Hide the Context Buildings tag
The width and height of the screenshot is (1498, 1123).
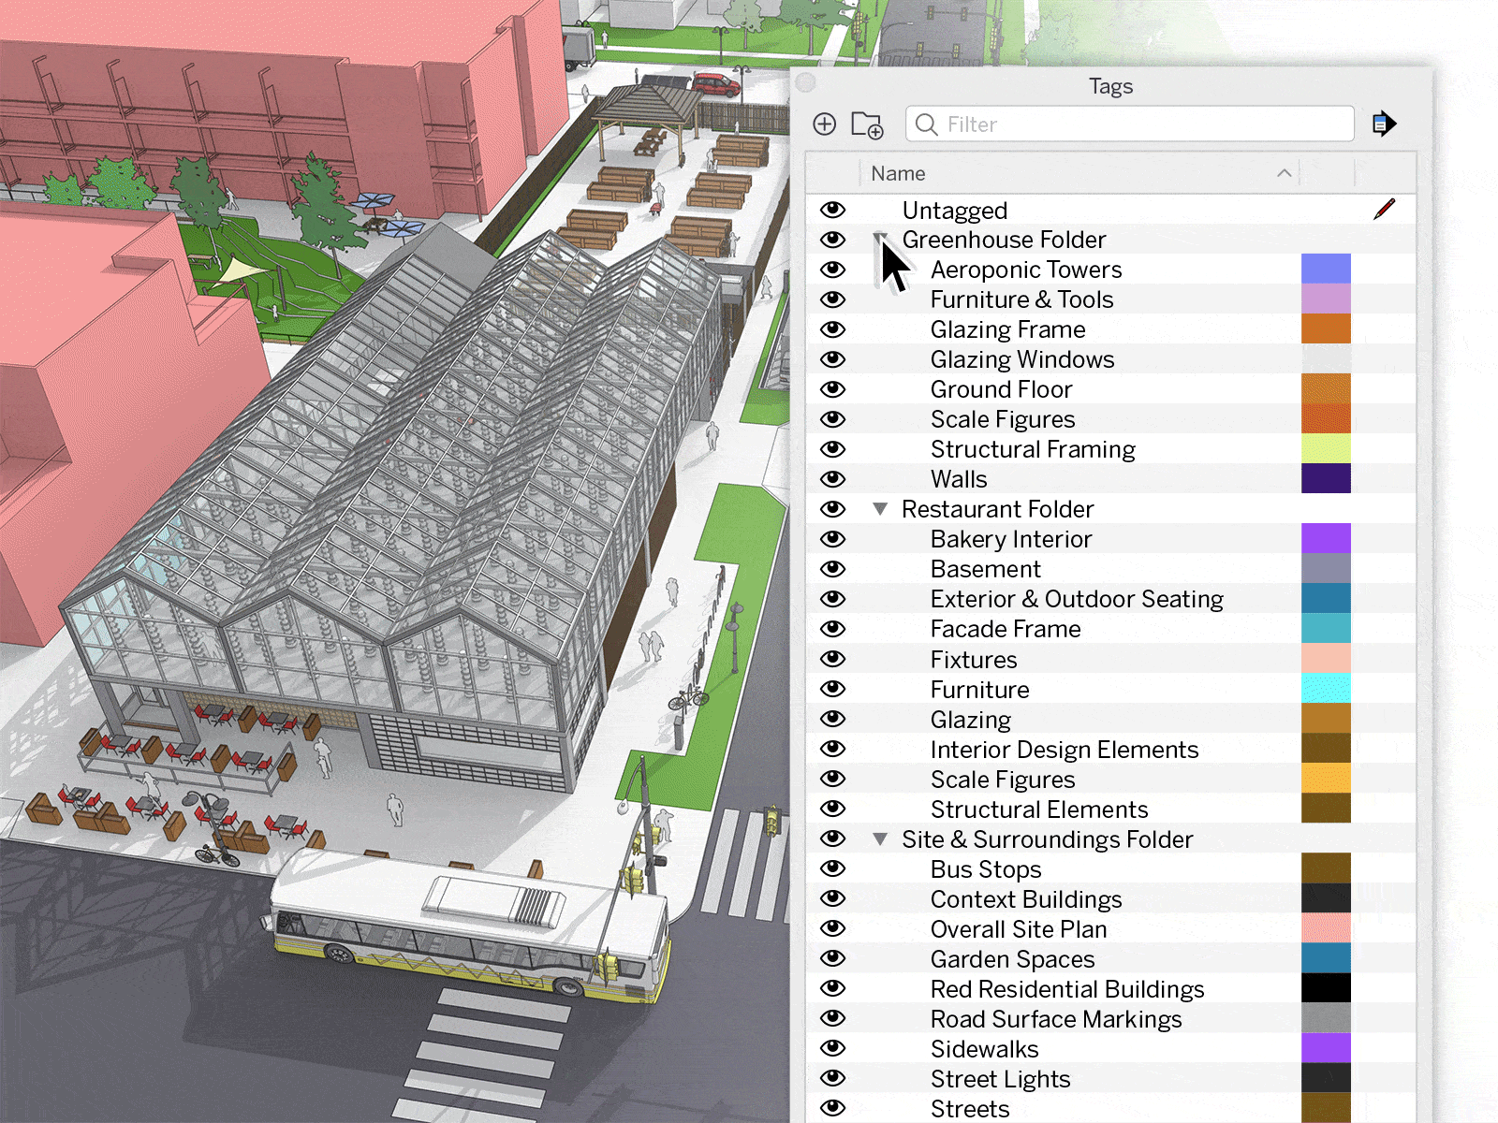(832, 898)
